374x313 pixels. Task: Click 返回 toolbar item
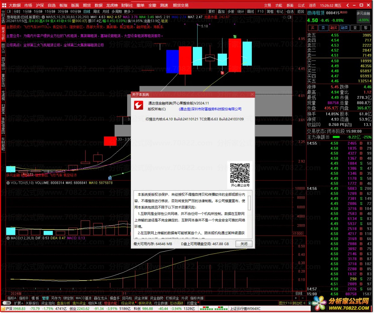click(300, 11)
